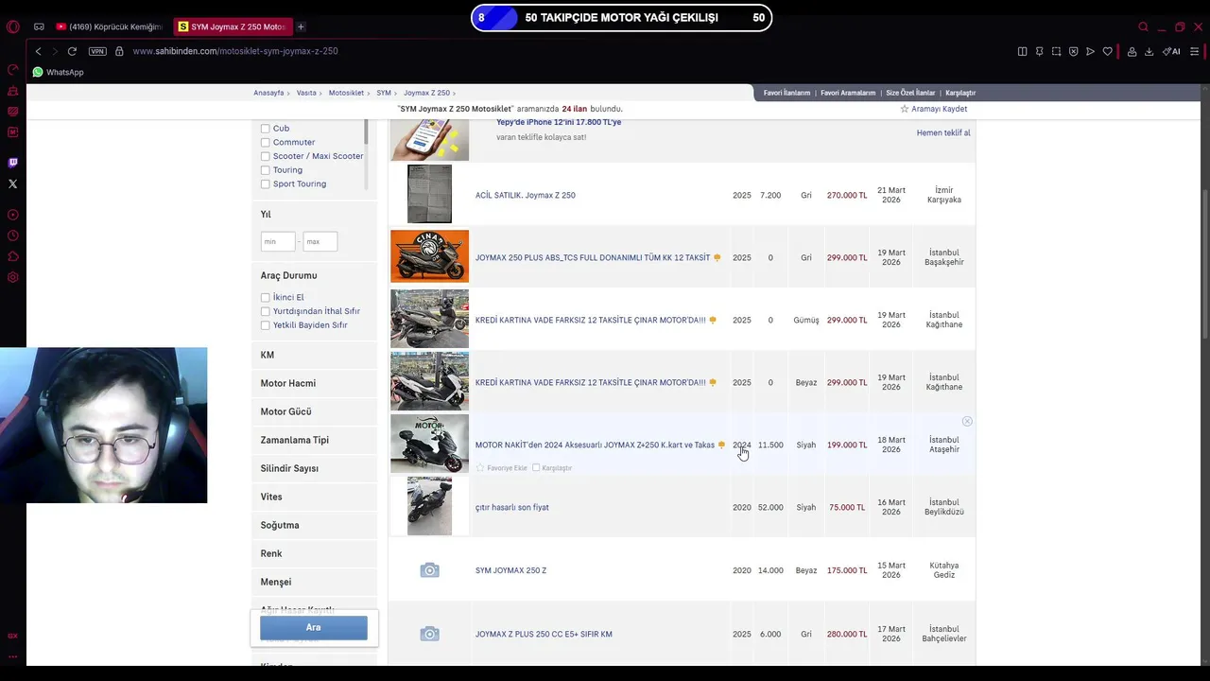Screen dimensions: 1210x681
Task: Enable Yetkili Bayiden Sıfır filter
Action: (x=265, y=325)
